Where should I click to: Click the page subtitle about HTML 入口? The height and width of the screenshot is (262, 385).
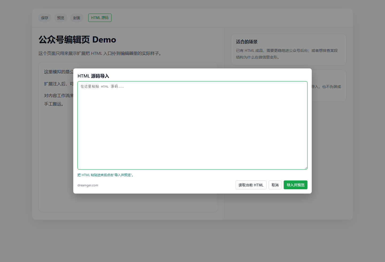click(x=100, y=53)
